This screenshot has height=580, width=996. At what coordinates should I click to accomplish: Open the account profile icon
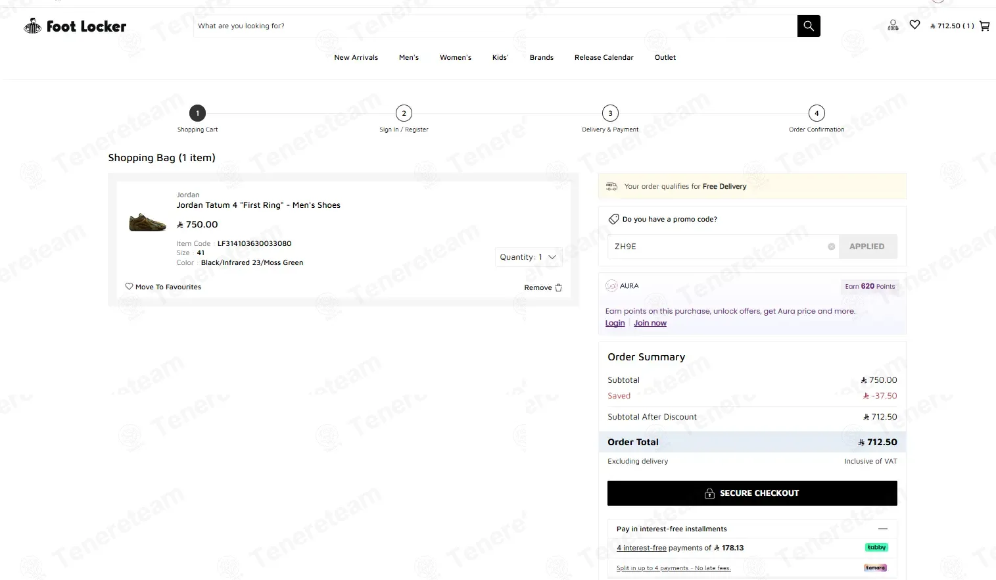[893, 26]
